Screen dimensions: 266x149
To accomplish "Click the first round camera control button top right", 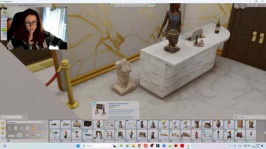I will point(236,6).
